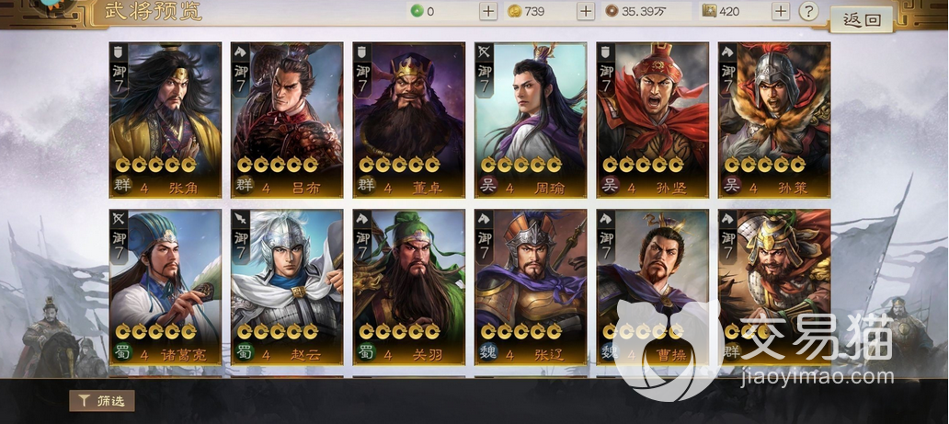
Task: Open the 关羽 general card
Action: tap(409, 287)
